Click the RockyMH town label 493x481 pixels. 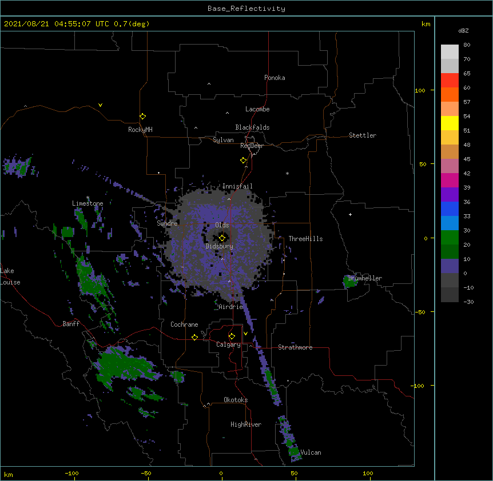(140, 129)
